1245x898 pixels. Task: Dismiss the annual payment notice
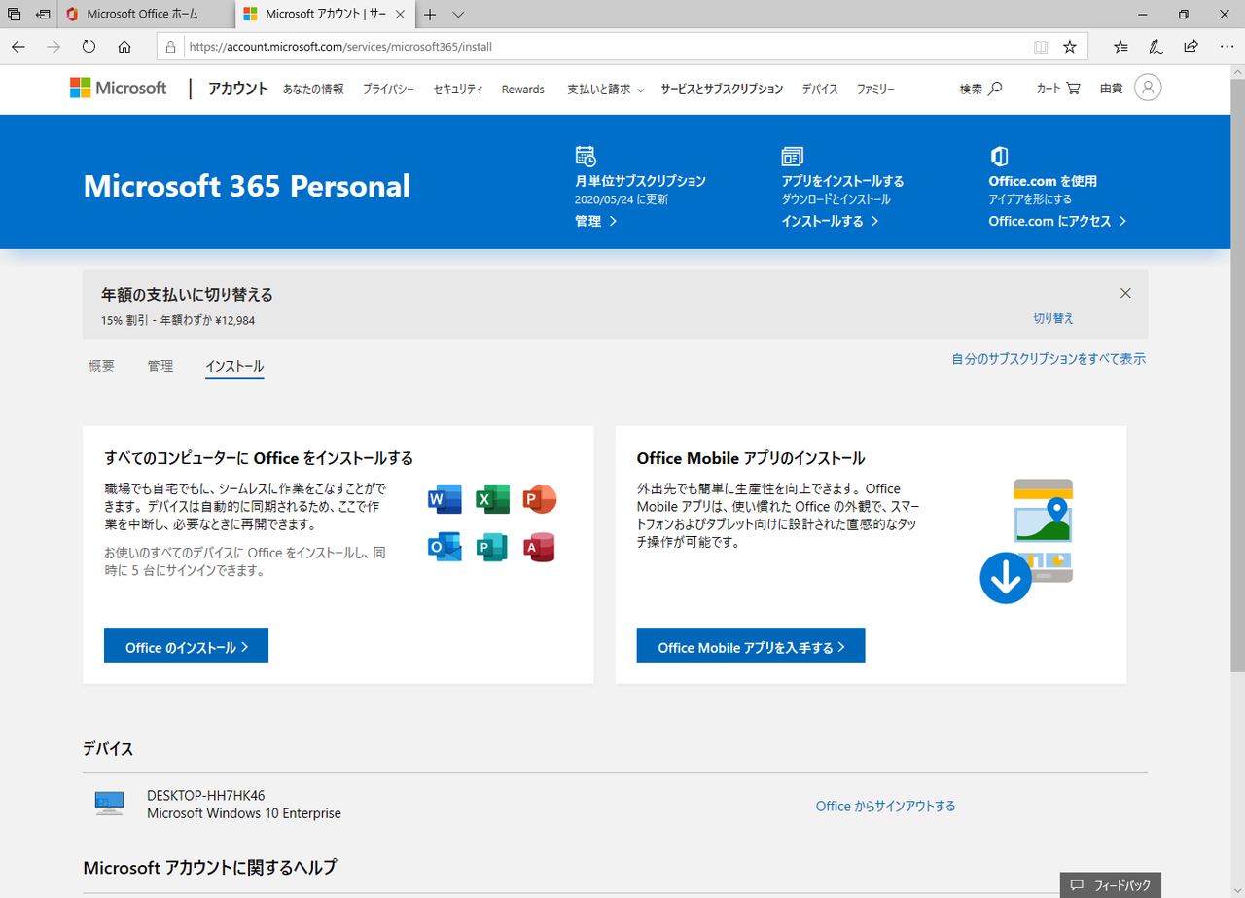click(x=1125, y=294)
